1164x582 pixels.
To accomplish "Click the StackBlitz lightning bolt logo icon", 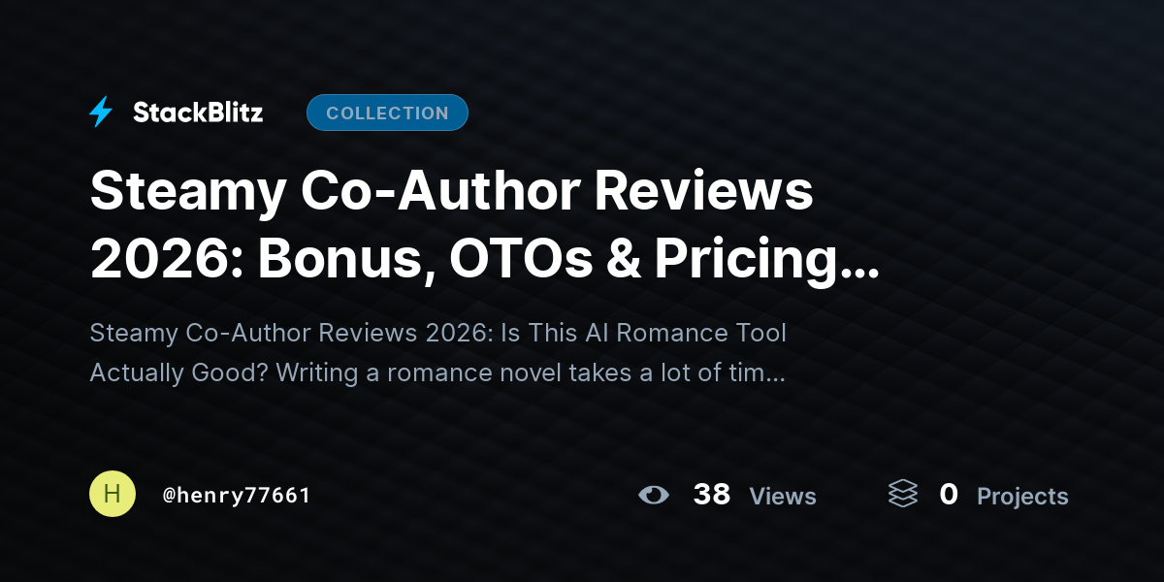I will click(101, 113).
